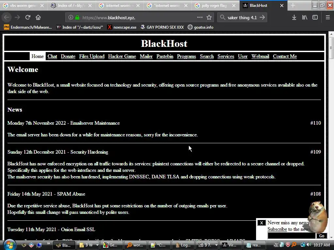The image size is (334, 250).
Task: Click the green secure padlock icon
Action: click(x=77, y=18)
